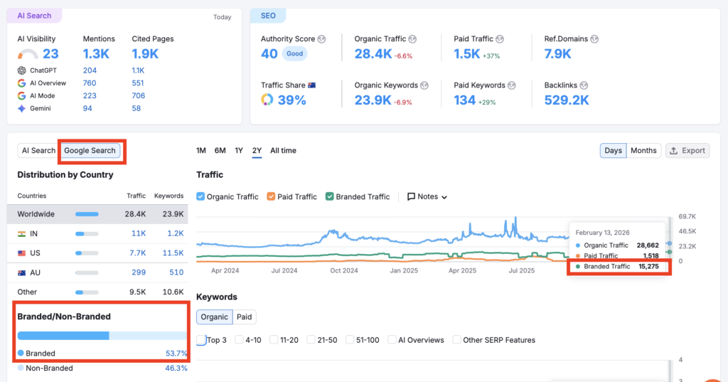Uncheck the Organic Traffic checkbox
This screenshot has height=382, width=728.
(200, 197)
